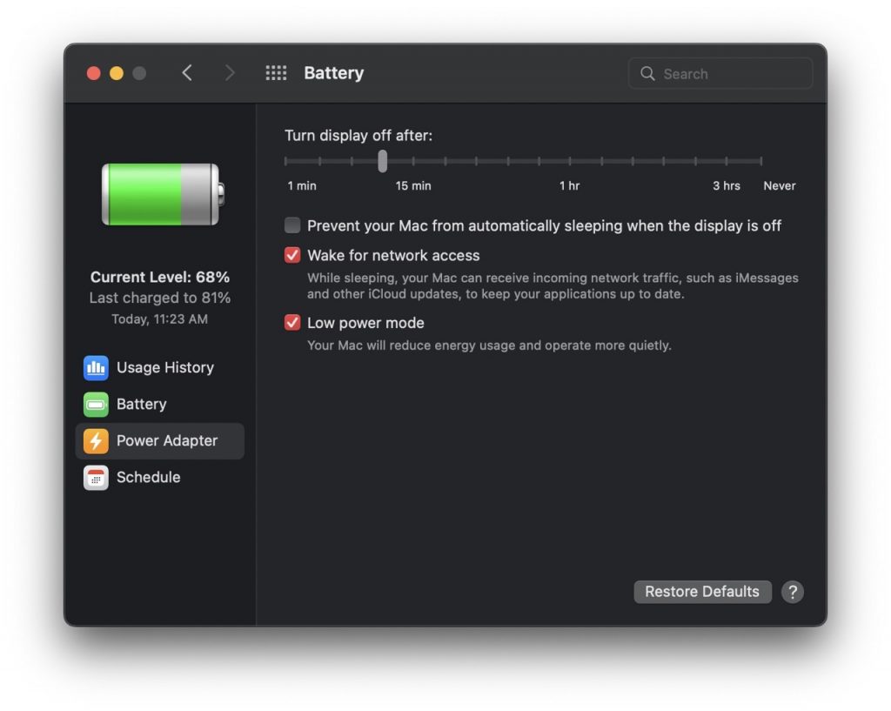
Task: Open the Battery preferences title area
Action: point(334,73)
